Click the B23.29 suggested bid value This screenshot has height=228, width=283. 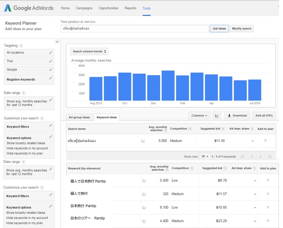221,221
